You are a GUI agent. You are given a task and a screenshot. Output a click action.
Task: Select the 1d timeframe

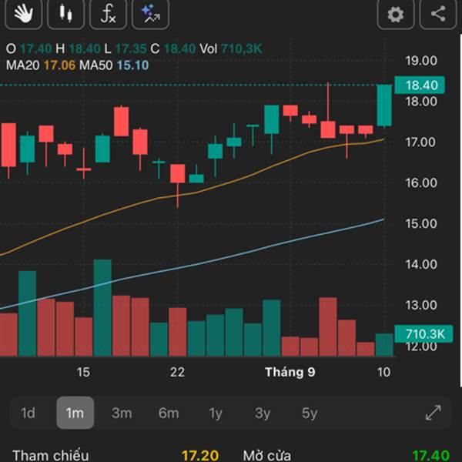pyautogui.click(x=28, y=413)
